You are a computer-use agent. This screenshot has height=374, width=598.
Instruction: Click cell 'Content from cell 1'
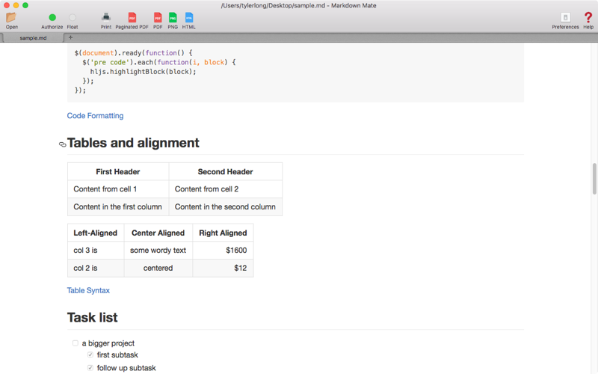118,189
